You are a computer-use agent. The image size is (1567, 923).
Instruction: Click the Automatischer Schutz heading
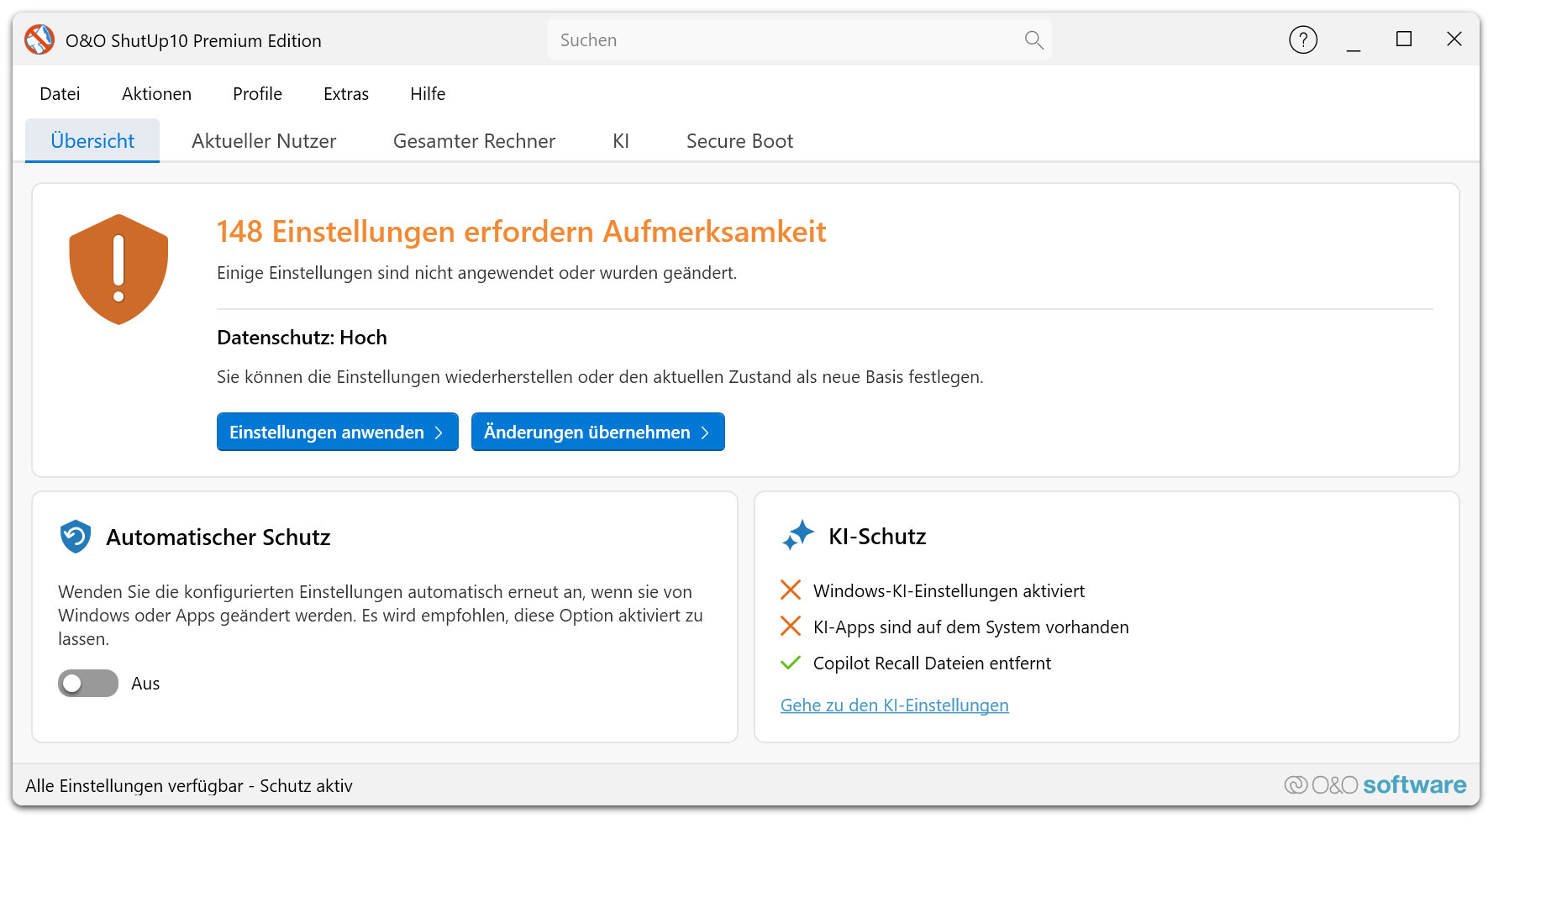218,537
